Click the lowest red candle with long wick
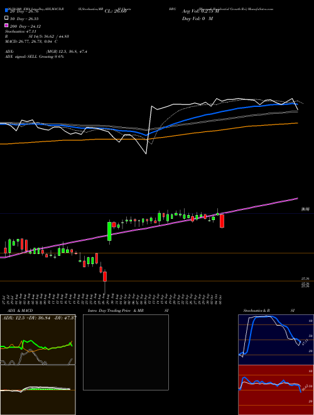The width and height of the screenshot is (314, 415). pos(105,277)
